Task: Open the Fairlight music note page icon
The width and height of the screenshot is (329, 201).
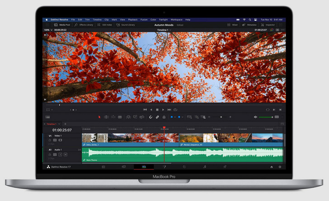Action: pos(205,167)
